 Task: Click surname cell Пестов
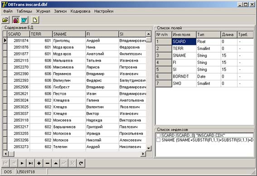[69, 93]
